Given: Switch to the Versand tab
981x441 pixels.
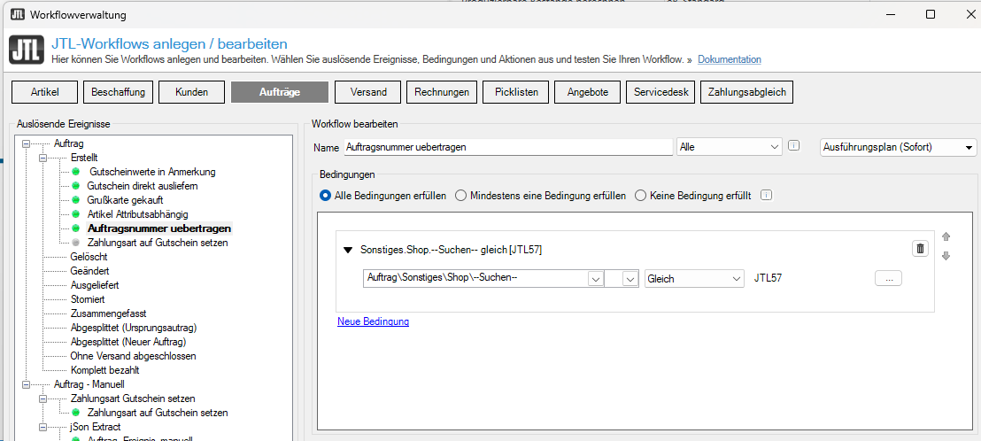Looking at the screenshot, I should (368, 92).
